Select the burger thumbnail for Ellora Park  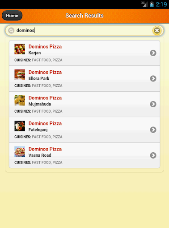(x=20, y=75)
